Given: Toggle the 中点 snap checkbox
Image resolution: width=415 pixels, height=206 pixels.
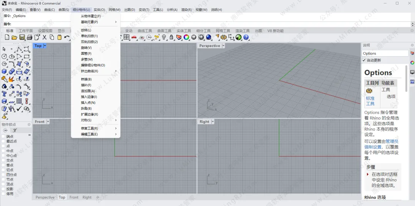Looking at the screenshot, I should click(3, 151).
